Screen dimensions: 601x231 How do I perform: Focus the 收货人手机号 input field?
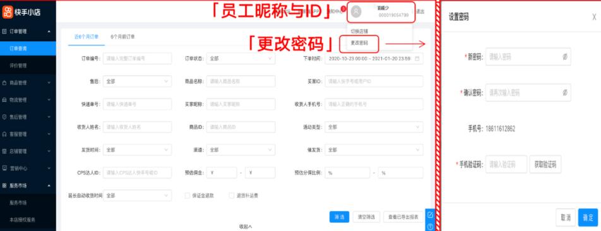(x=374, y=104)
